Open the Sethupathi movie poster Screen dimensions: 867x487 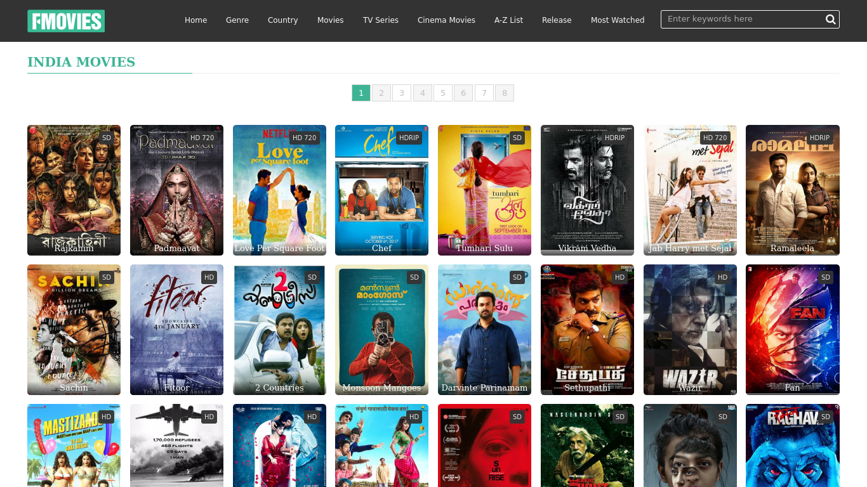point(587,330)
